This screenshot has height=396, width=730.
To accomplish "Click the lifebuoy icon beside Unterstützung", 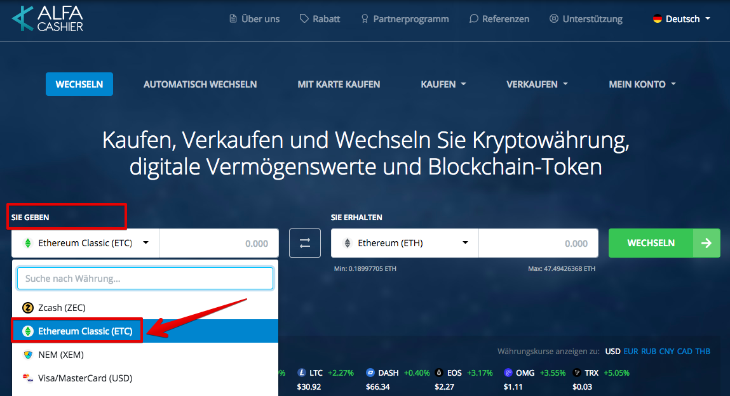I will tap(554, 18).
